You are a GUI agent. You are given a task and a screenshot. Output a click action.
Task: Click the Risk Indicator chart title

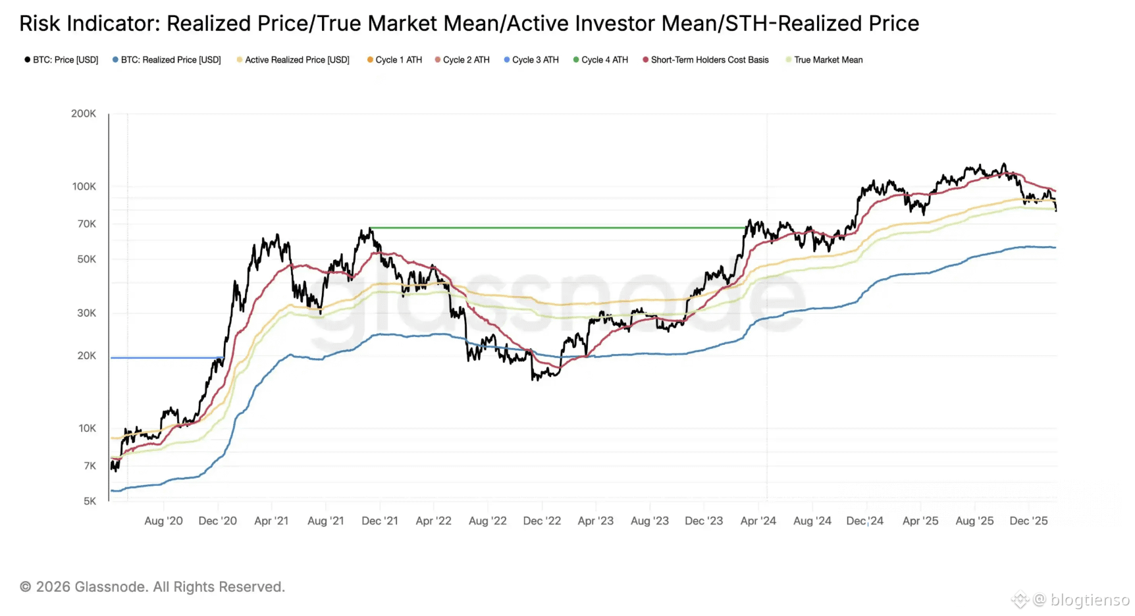469,24
